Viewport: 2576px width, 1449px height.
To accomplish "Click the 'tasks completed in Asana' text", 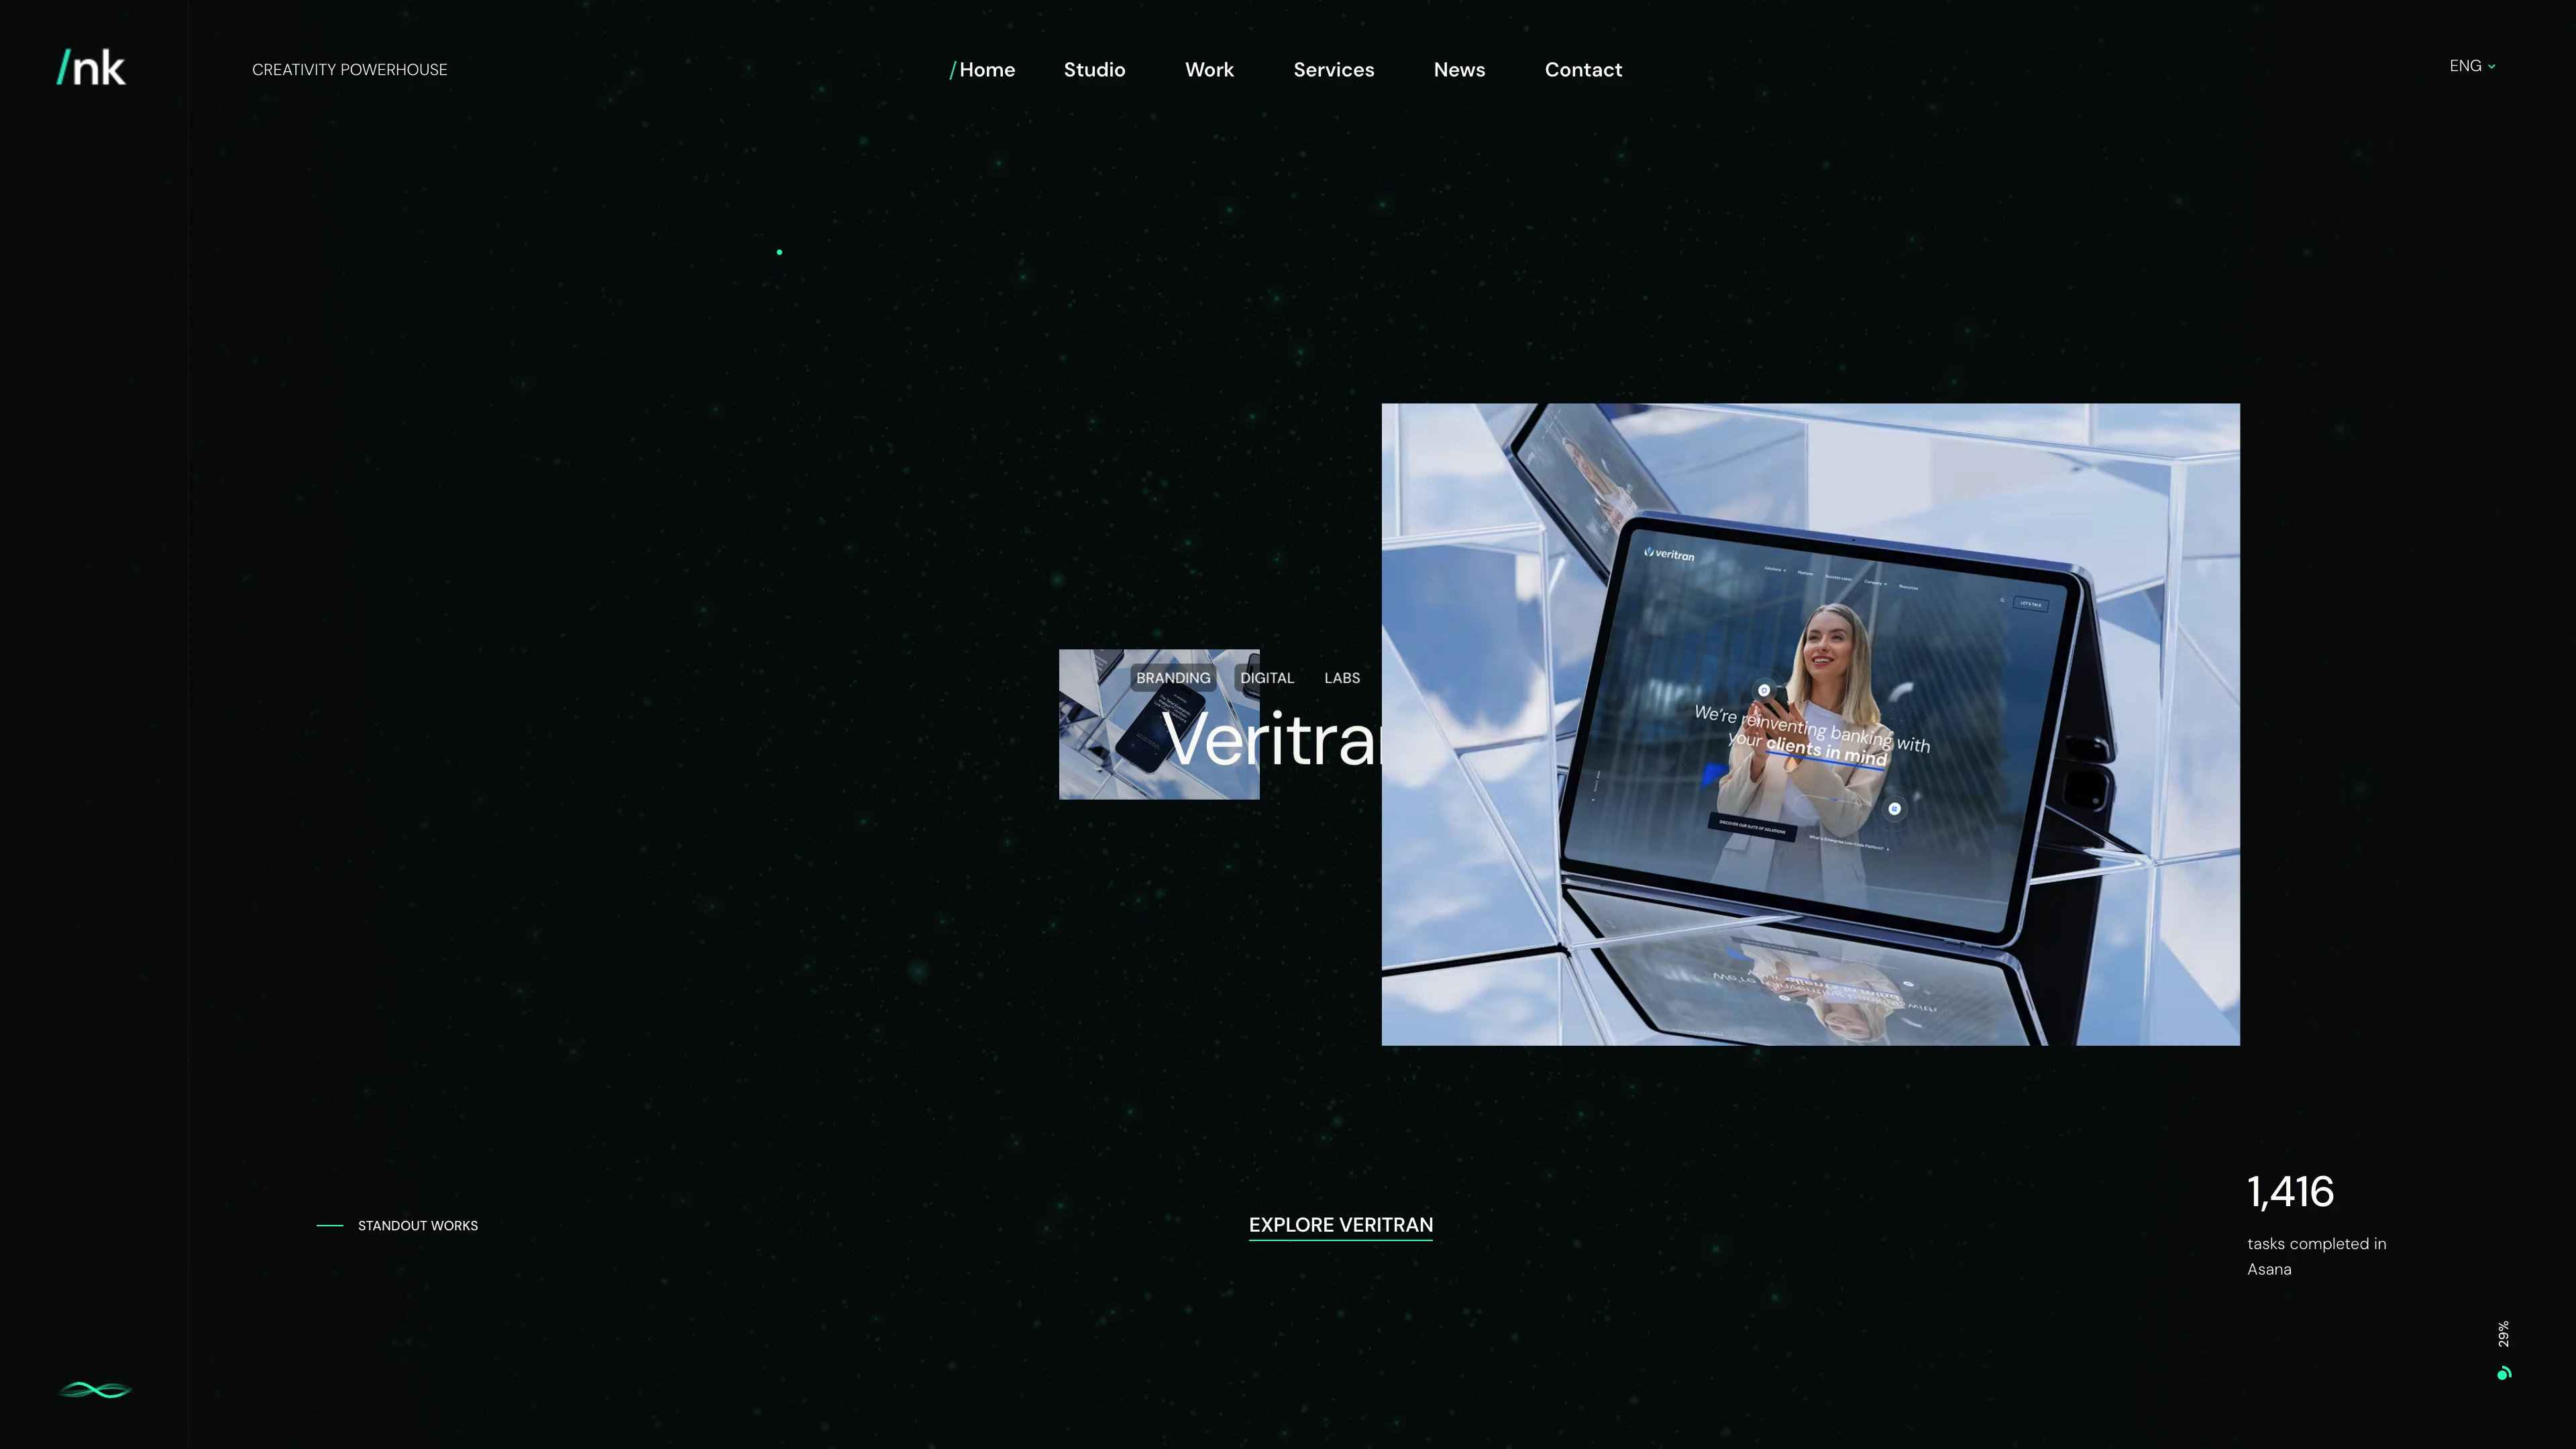I will [2316, 1257].
